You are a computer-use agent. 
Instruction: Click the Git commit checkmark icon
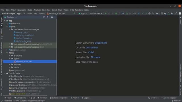[x=142, y=13]
